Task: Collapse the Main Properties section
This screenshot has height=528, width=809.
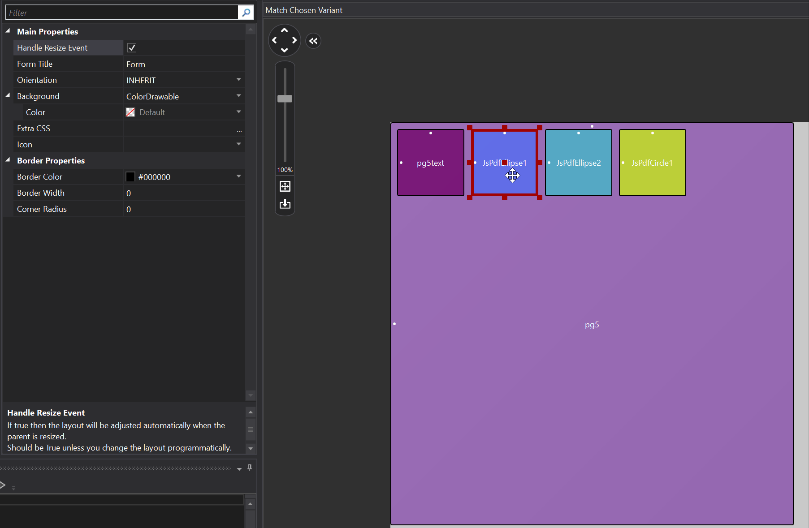Action: point(8,31)
